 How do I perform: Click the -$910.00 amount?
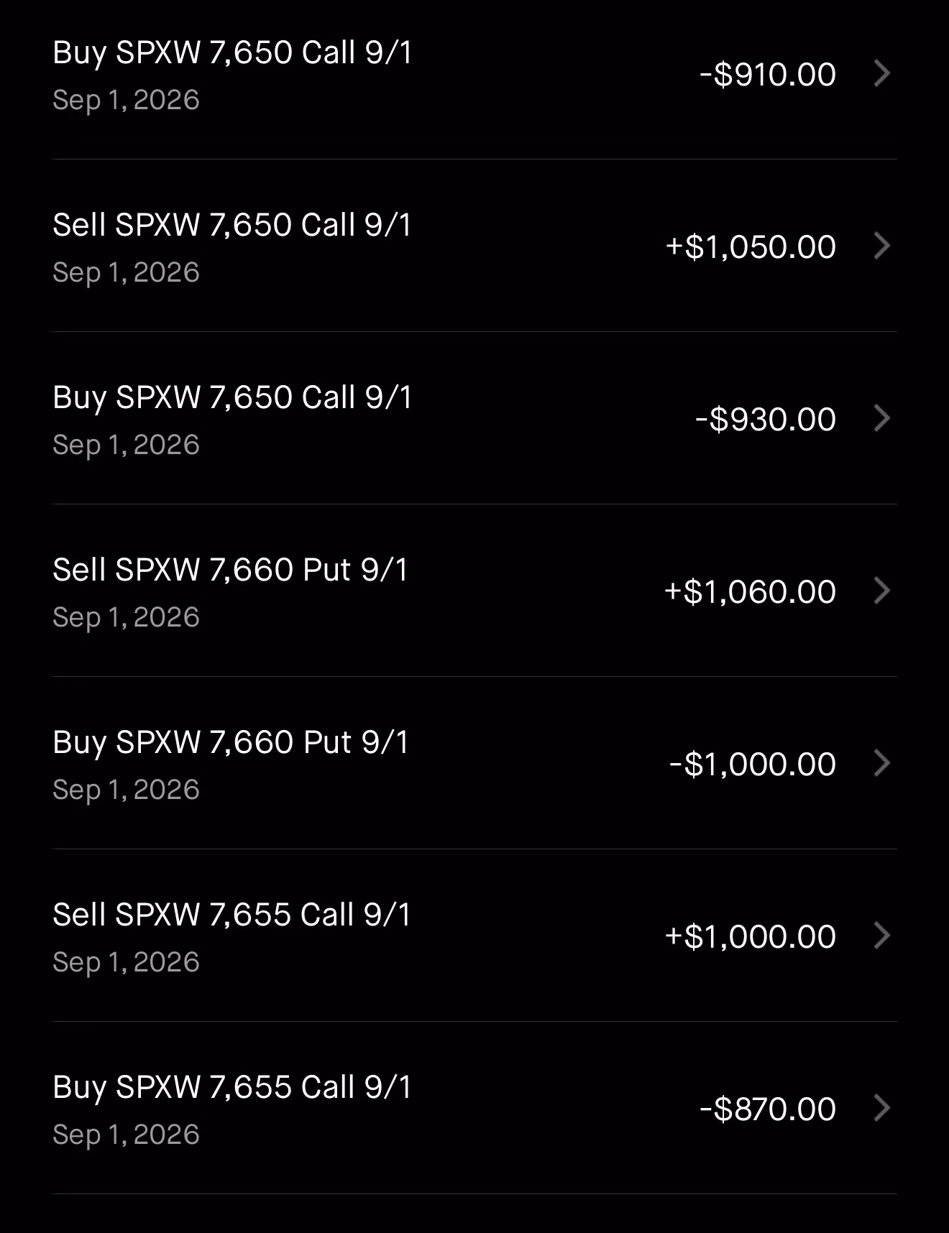coord(767,75)
